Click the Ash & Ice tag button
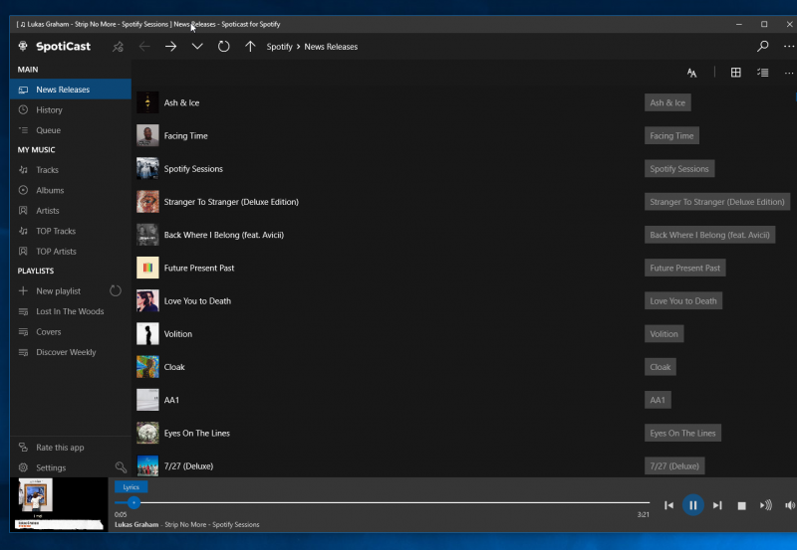The image size is (797, 550). tap(667, 102)
